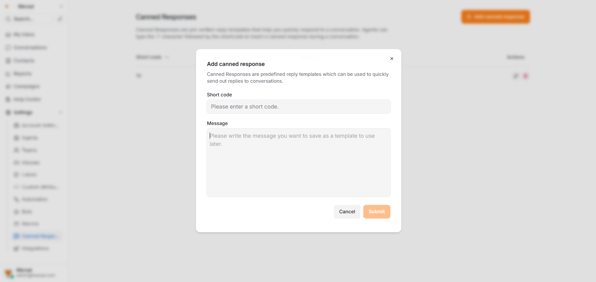Open the Reports dashboard
596x282 pixels.
point(22,73)
